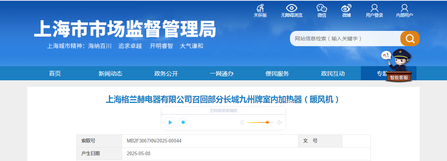Screen dimensions: 447x161
Task: Open the 政务公开 navigation tab
Action: tap(166, 73)
